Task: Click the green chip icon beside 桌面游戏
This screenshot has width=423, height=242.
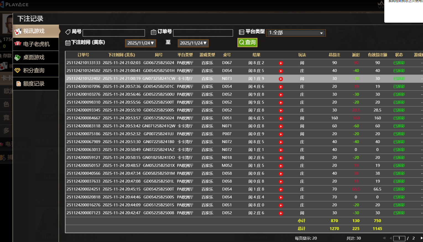Action: tap(18, 57)
